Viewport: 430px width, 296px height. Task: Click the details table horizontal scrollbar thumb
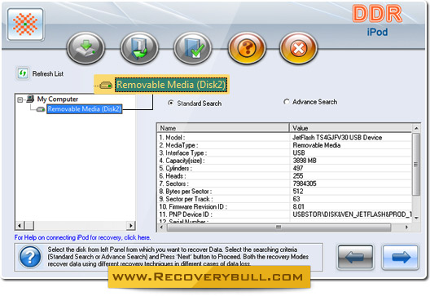click(279, 227)
